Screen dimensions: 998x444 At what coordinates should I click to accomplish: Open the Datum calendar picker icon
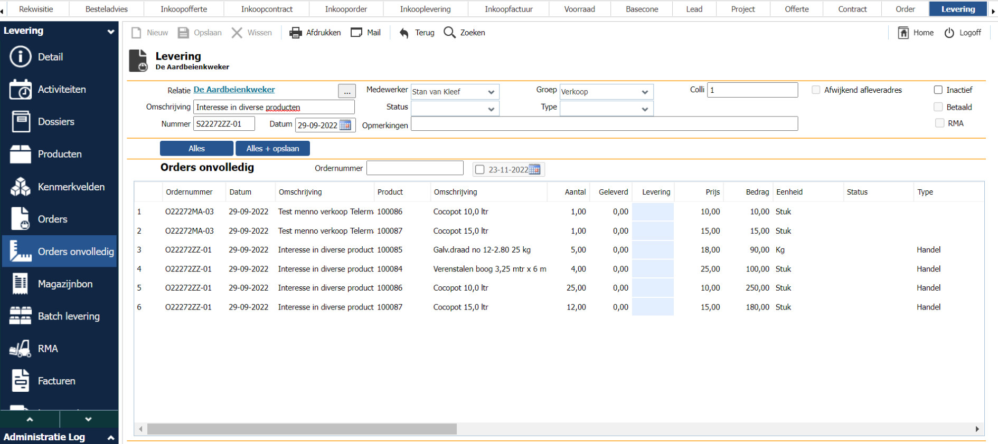click(345, 125)
